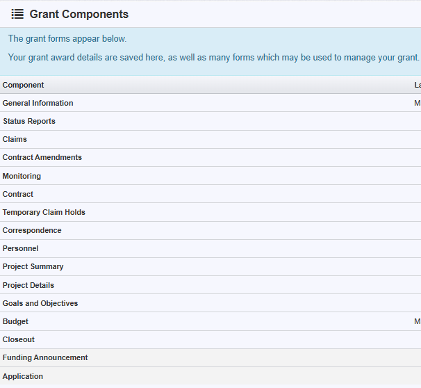Click the Component column header

pyautogui.click(x=23, y=85)
